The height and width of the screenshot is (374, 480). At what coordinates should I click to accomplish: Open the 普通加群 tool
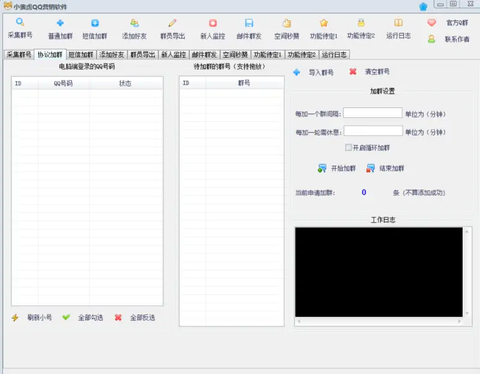pyautogui.click(x=60, y=28)
